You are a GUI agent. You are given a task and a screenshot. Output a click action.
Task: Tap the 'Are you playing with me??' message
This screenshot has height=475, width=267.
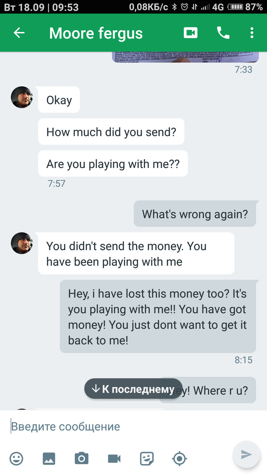[113, 164]
